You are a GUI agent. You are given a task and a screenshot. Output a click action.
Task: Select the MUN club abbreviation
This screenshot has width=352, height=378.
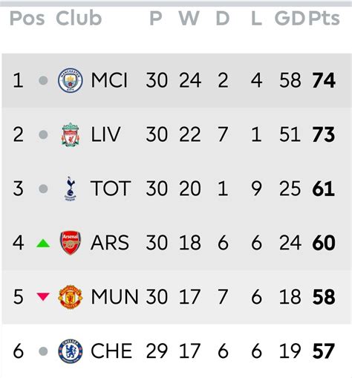coord(114,297)
